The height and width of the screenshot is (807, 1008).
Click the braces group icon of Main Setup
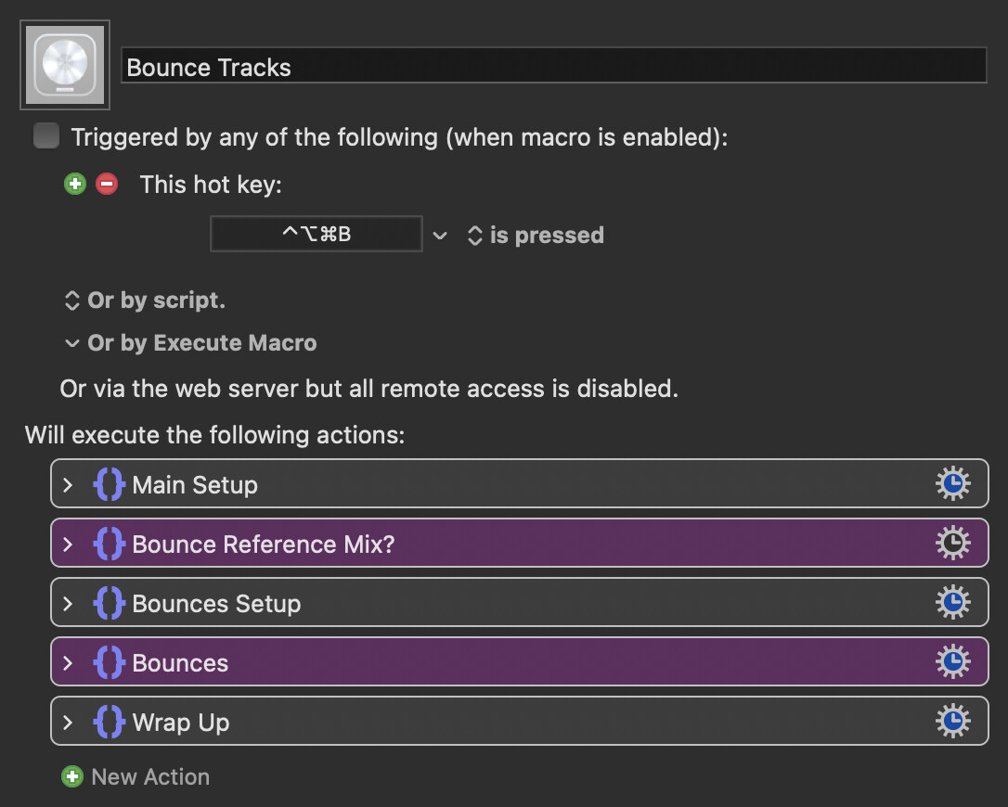coord(109,484)
